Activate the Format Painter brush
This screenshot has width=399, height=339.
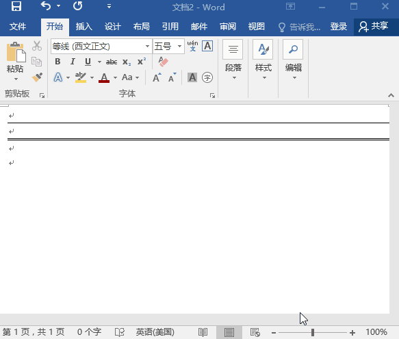[37, 77]
